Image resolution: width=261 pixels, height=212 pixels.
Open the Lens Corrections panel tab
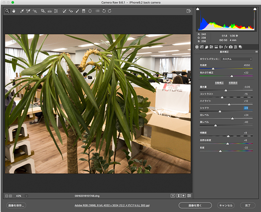coord(221,47)
